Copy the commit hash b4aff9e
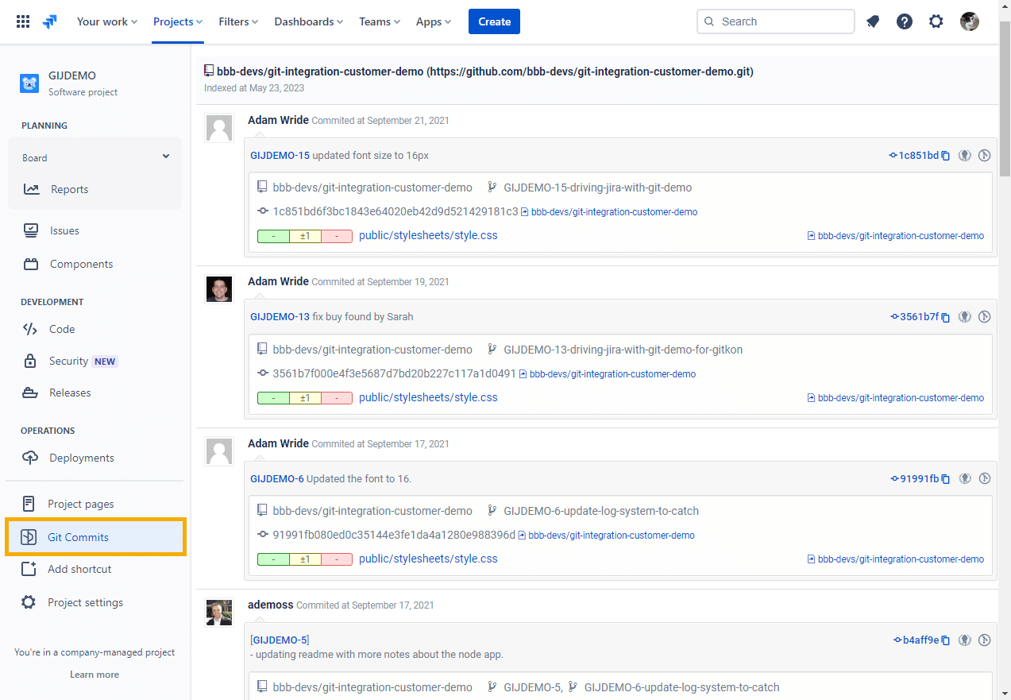This screenshot has height=700, width=1011. 946,640
